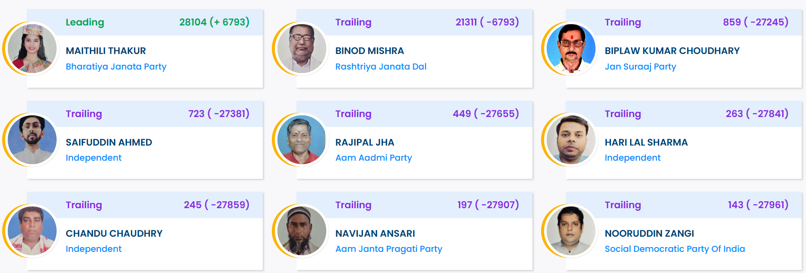Click the Trailing label on Binod Mishra's card
This screenshot has height=273, width=806.
coord(354,22)
